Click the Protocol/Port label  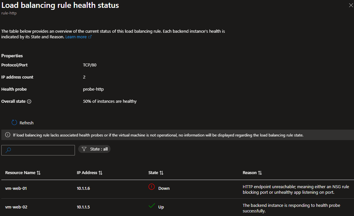(x=14, y=65)
